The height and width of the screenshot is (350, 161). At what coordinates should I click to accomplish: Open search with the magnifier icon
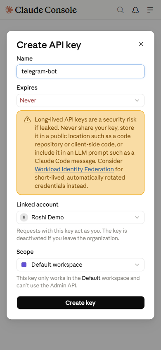coord(121,10)
